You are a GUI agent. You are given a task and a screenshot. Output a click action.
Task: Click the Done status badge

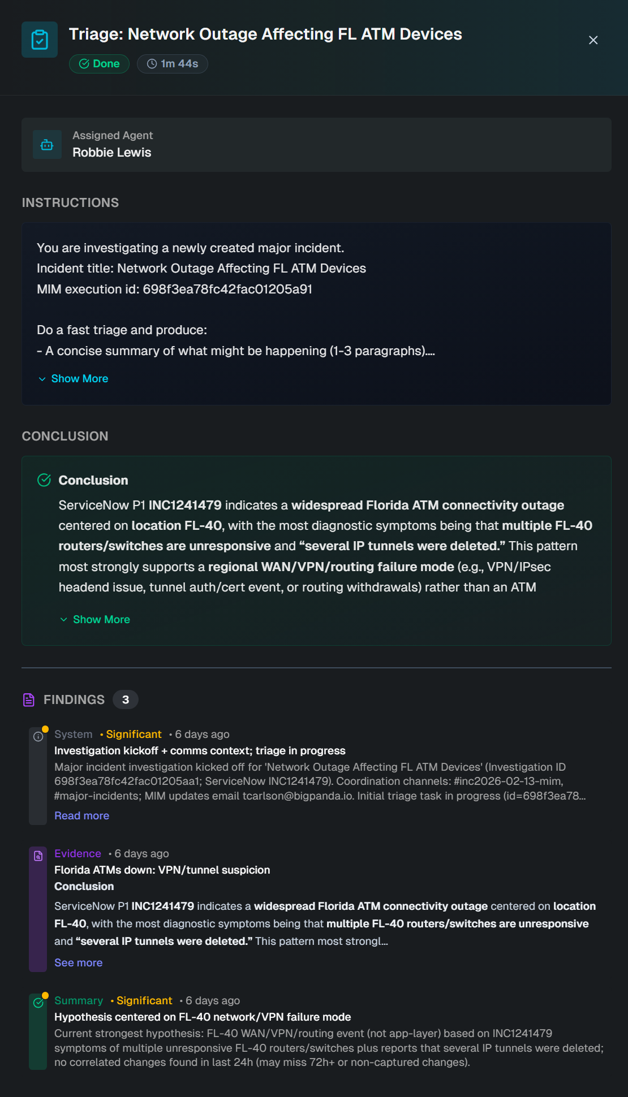coord(100,64)
